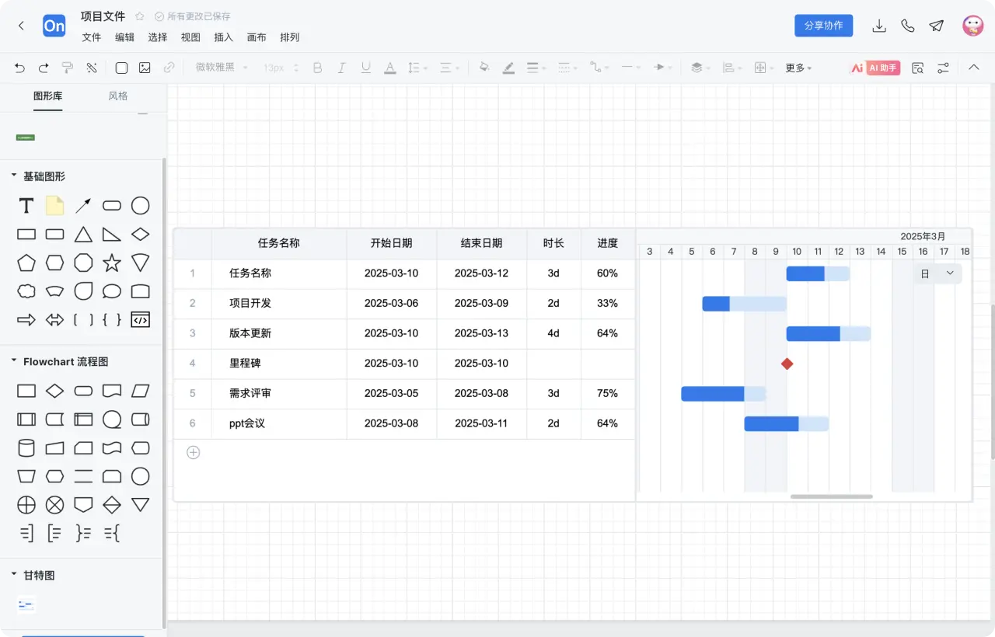Image resolution: width=995 pixels, height=637 pixels.
Task: Expand the 更多 toolbar dropdown
Action: pos(796,68)
